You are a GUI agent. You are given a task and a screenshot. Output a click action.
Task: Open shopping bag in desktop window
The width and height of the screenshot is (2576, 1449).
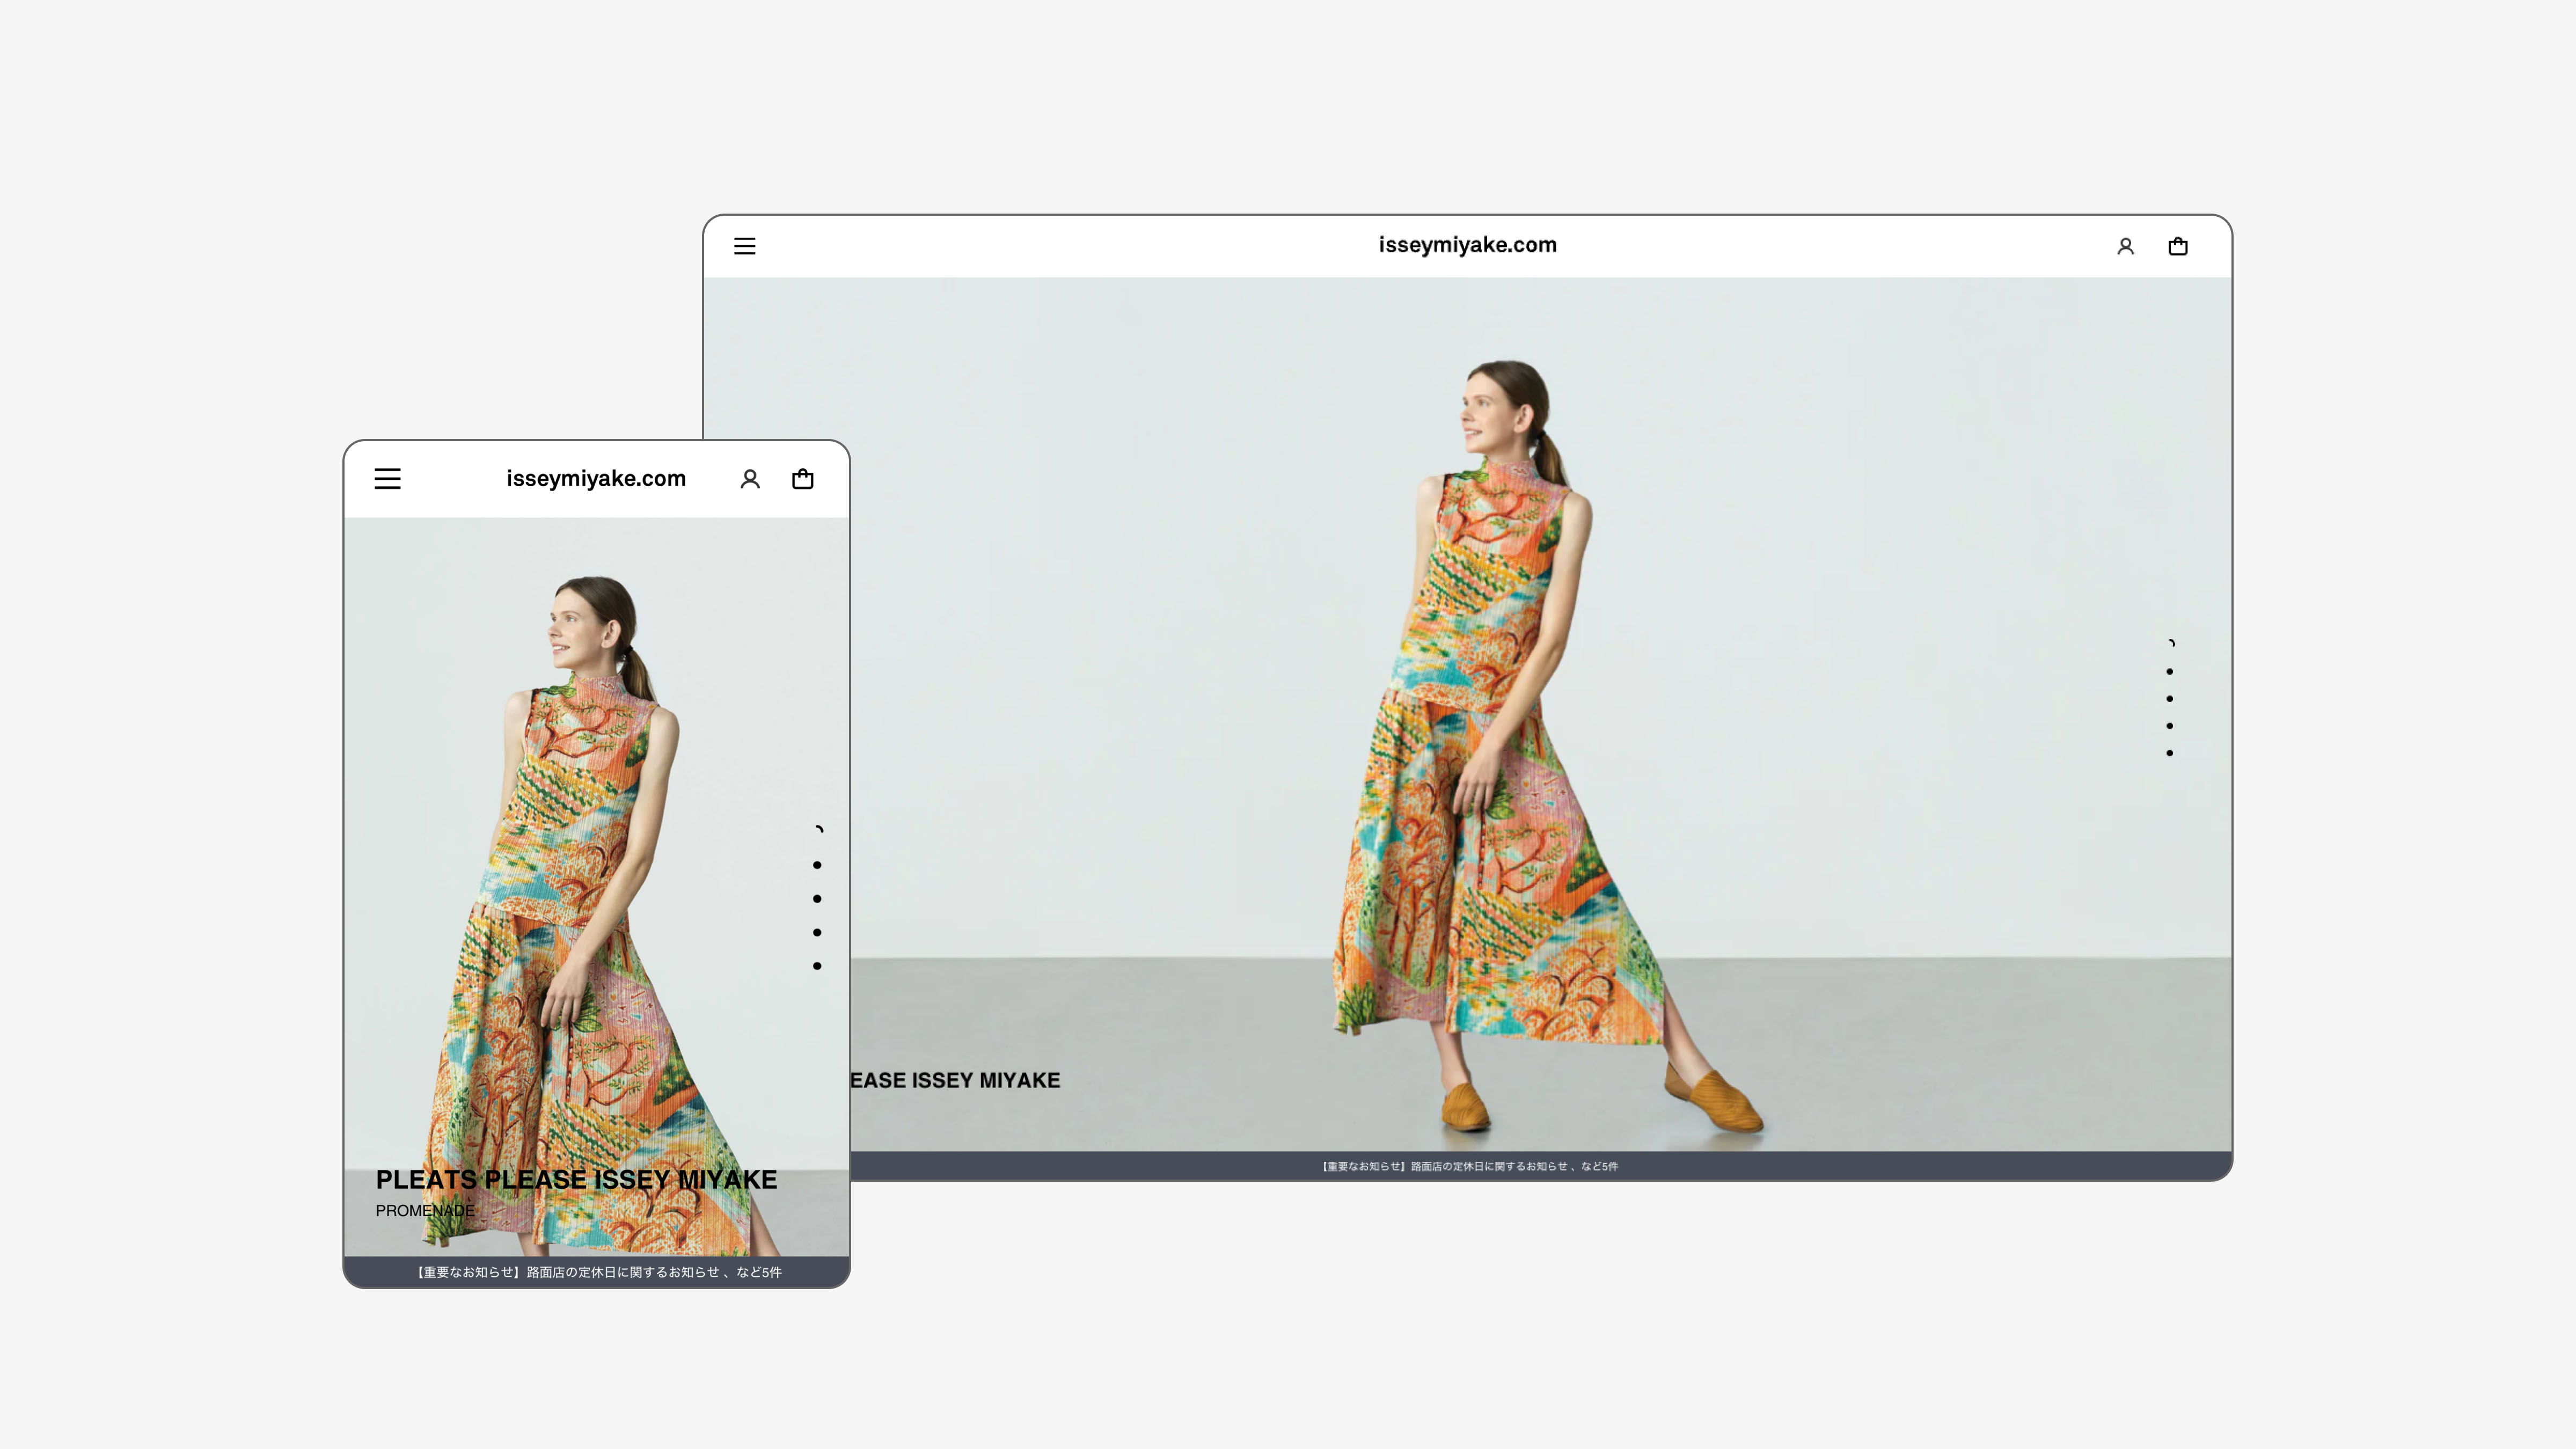tap(2177, 246)
